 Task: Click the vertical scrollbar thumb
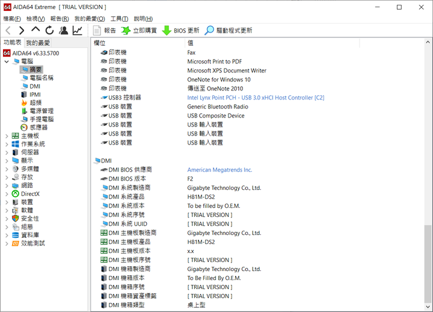(x=428, y=264)
